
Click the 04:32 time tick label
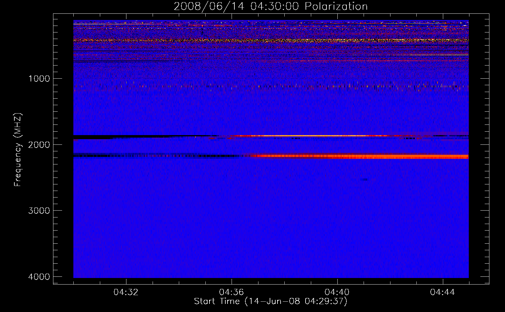click(126, 292)
